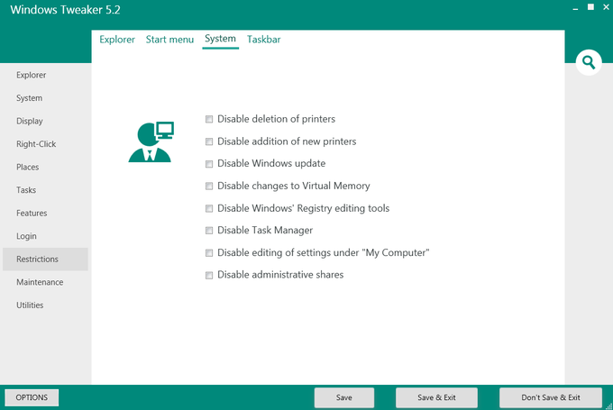The height and width of the screenshot is (410, 613).
Task: Open the Features sidebar section
Action: 32,214
